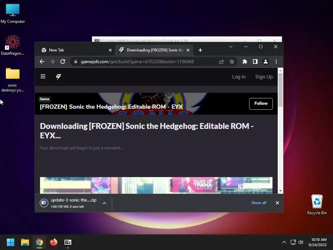Close the New Tab tab
Screen dimensions: 333x250
click(x=110, y=50)
